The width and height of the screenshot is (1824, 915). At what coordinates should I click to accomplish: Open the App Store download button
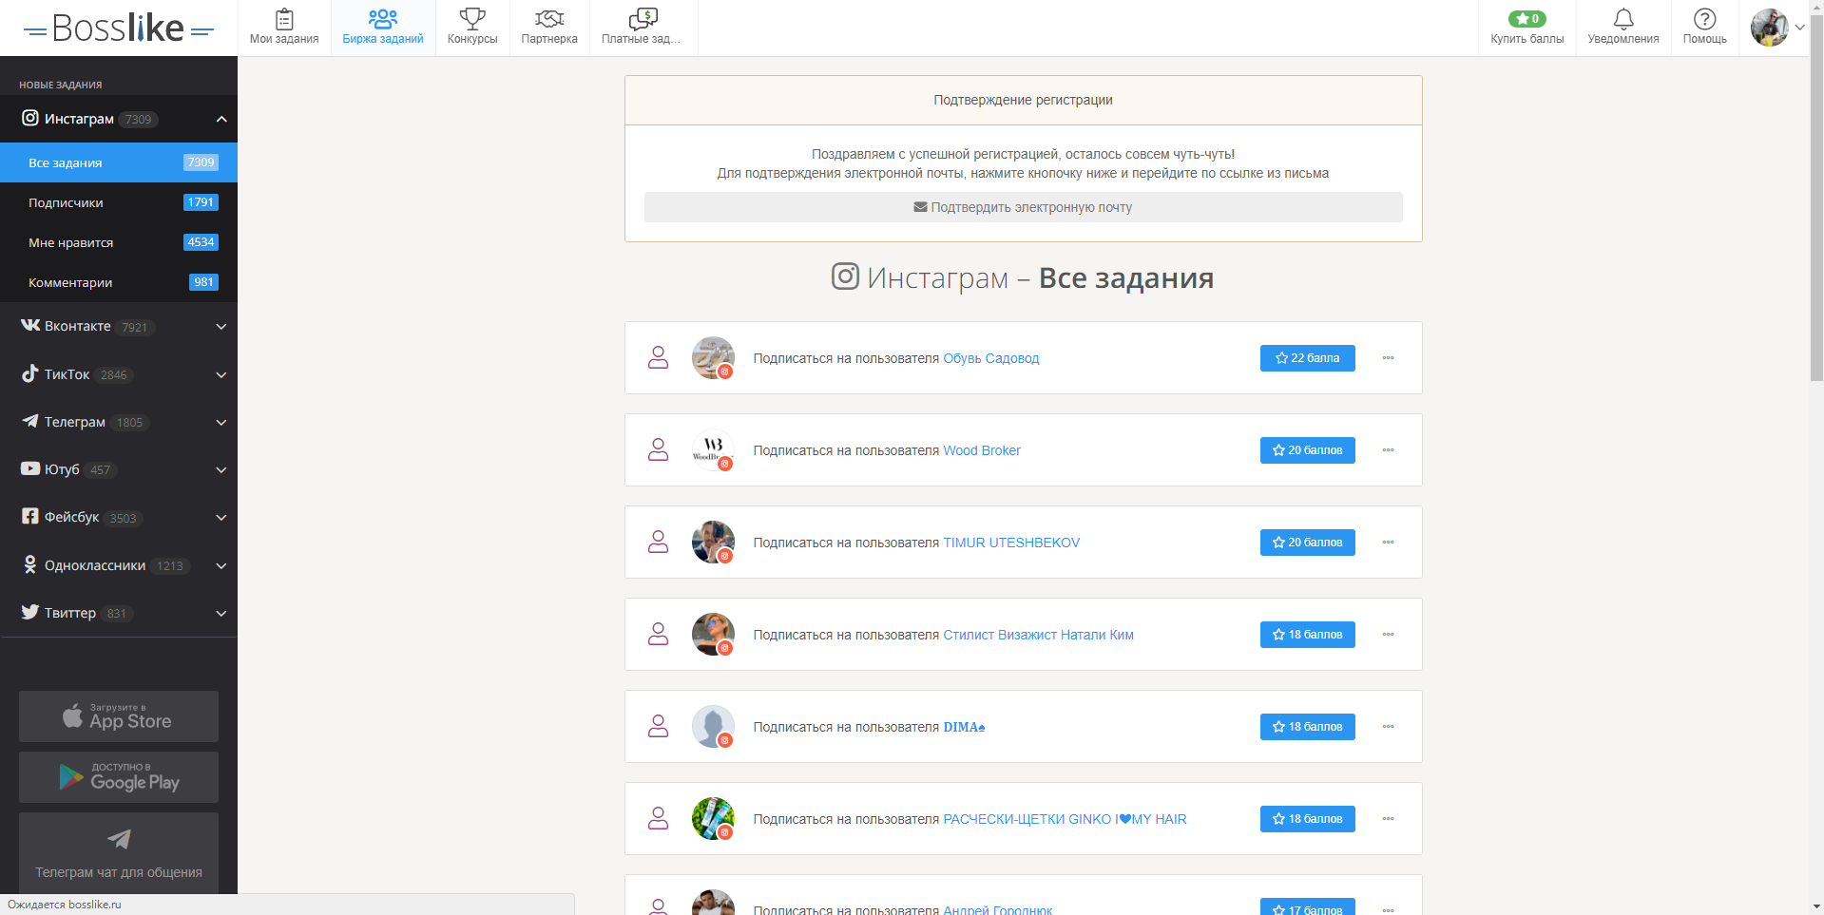coord(119,716)
